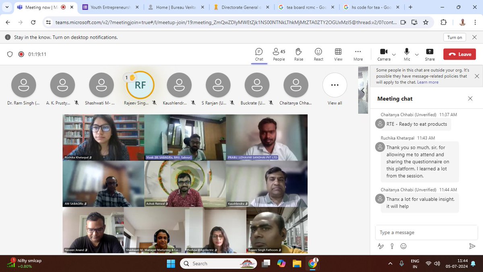Open message formatting options
This screenshot has height=272, width=483.
[381, 246]
